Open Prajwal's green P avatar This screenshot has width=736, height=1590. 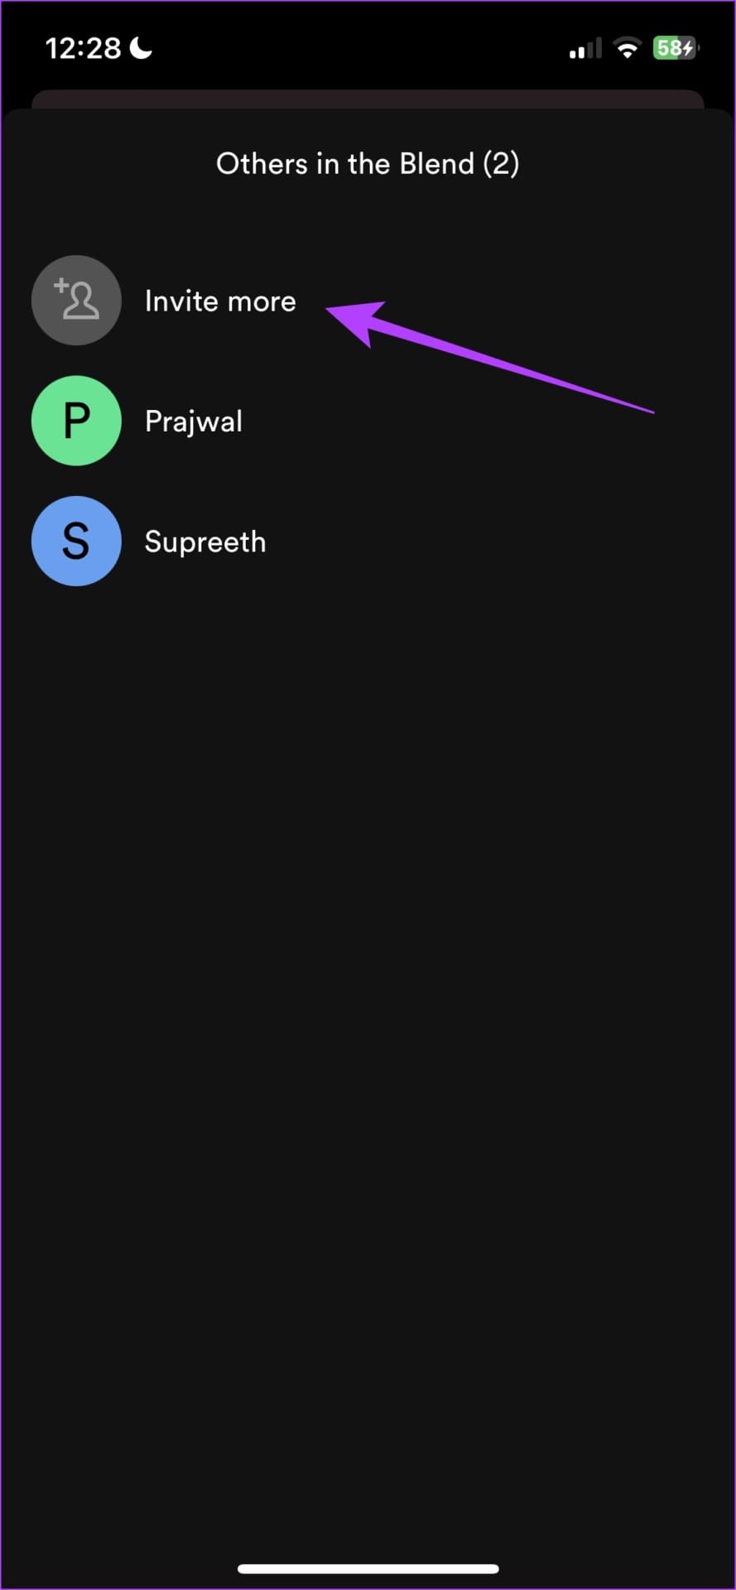point(76,421)
